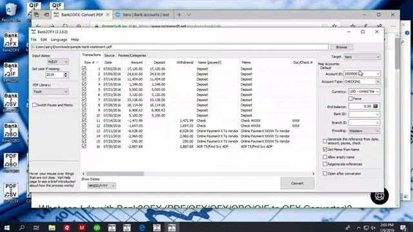Switch to the Source tab
The width and height of the screenshot is (413, 232).
109,55
